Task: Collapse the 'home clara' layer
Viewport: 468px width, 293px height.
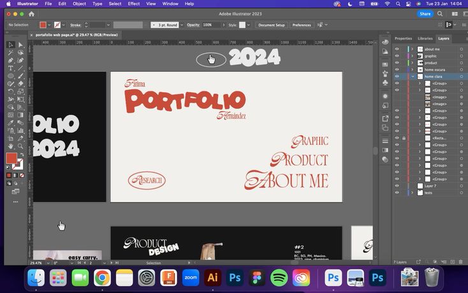Action: (413, 77)
